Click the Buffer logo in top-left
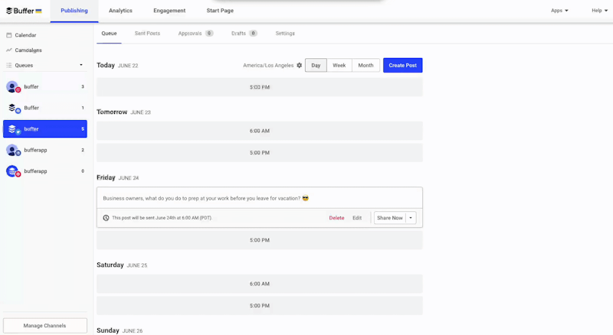Image resolution: width=613 pixels, height=335 pixels. 23,11
